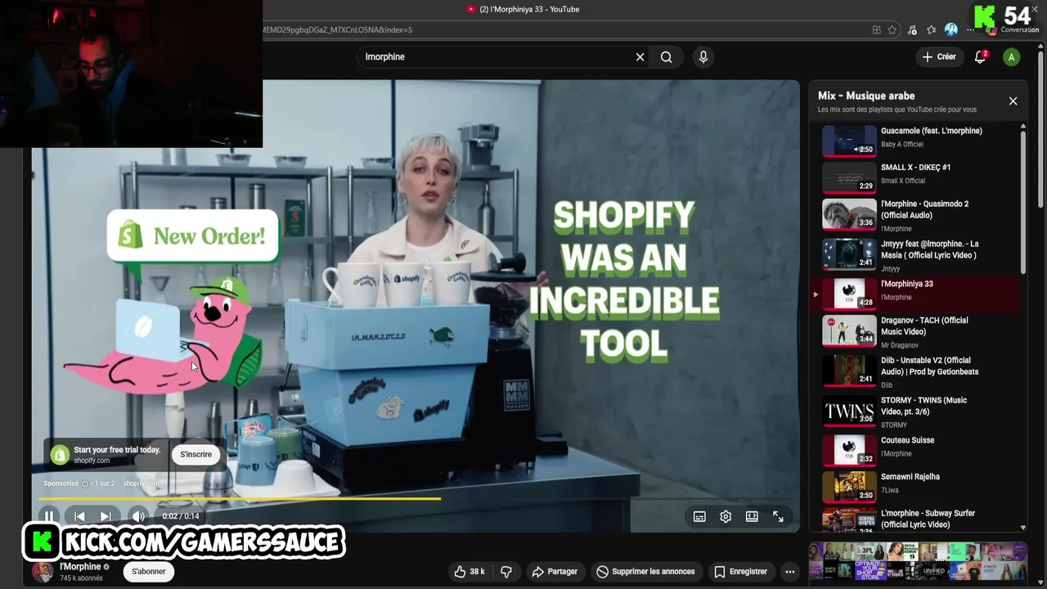Pause the video with the pause button
This screenshot has height=589, width=1047.
coord(48,516)
